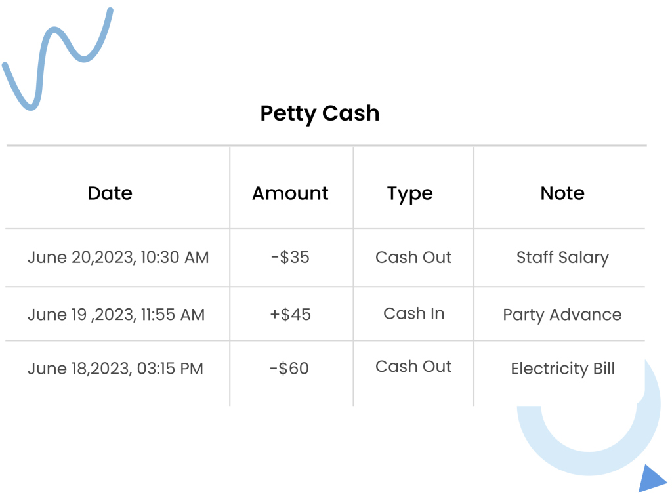Screen dimensions: 672x501
Task: Click the -$35 amount cell
Action: (290, 257)
